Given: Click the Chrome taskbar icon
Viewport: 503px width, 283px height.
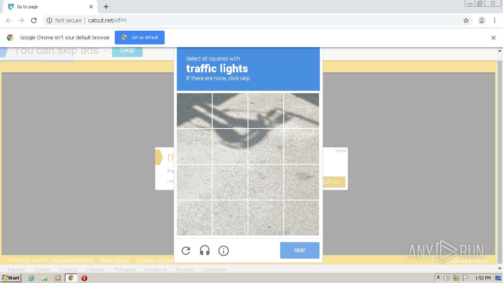Looking at the screenshot, I should pos(71,278).
